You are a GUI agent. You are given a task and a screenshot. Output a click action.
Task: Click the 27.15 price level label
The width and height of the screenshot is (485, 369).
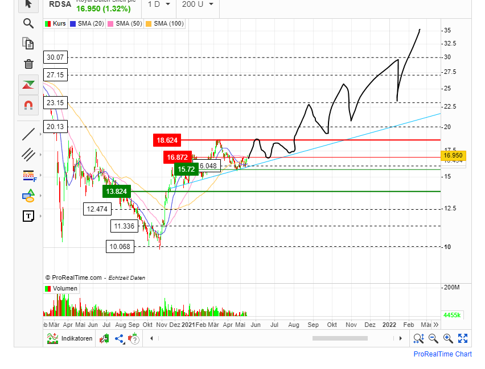tap(55, 75)
